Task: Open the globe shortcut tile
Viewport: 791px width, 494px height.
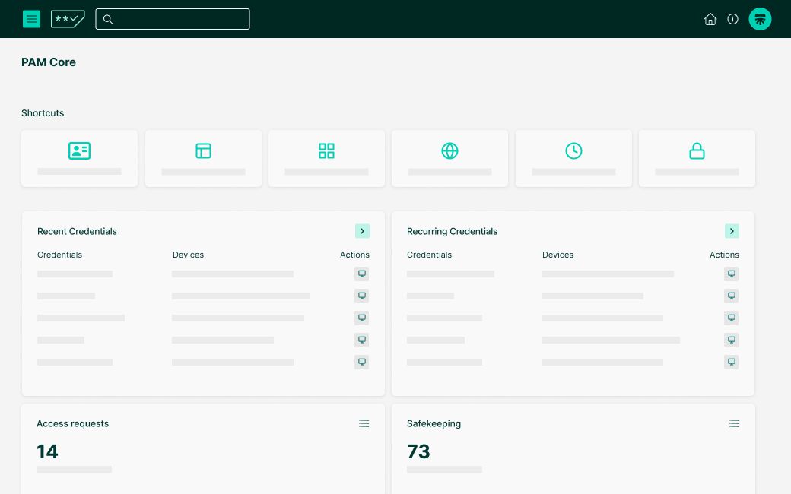Action: coord(450,158)
